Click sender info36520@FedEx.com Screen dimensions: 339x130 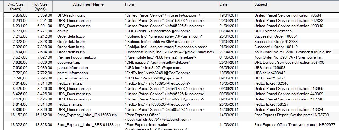click(168, 104)
